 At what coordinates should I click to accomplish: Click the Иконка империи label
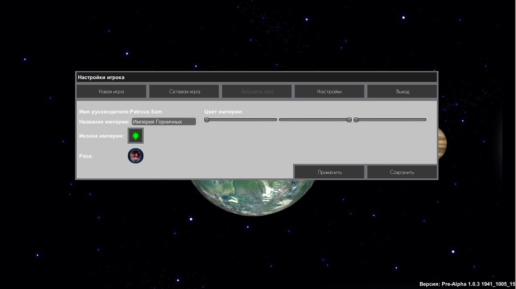(101, 136)
